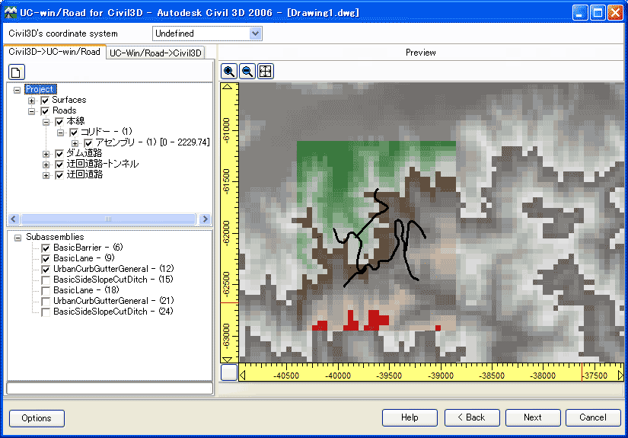
Task: Proceed with the Next button
Action: coord(533,417)
